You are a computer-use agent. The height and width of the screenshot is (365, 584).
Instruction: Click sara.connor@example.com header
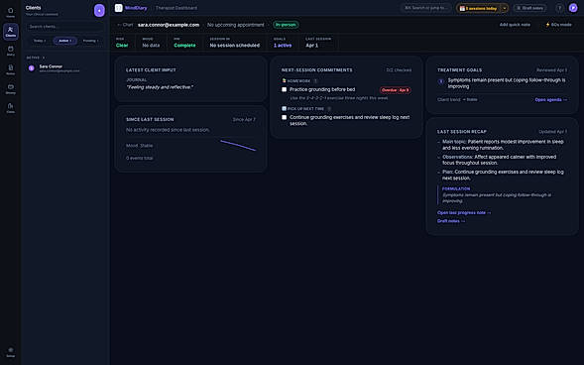point(169,25)
